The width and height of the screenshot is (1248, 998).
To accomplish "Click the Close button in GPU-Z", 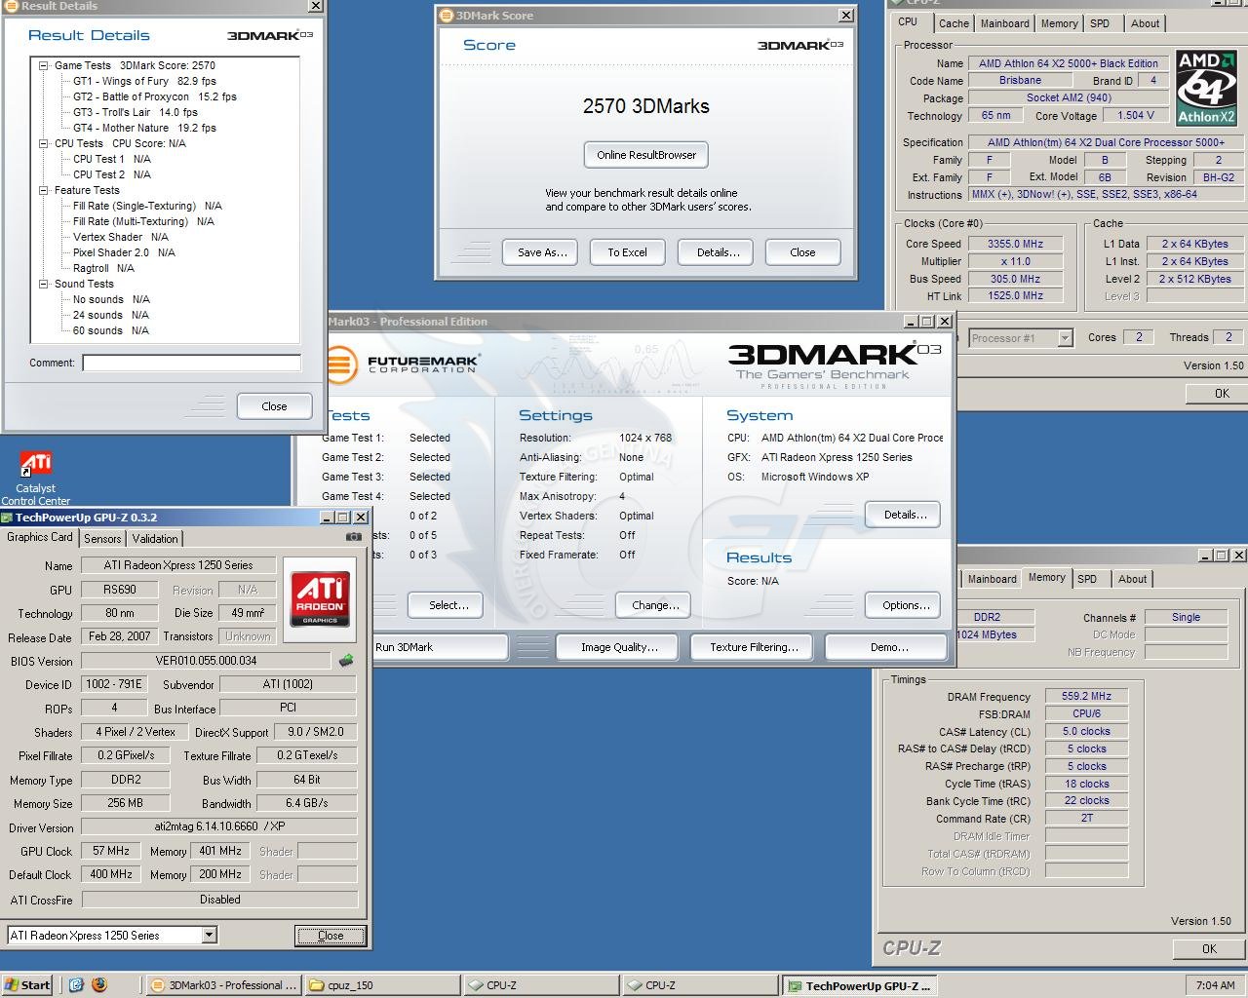I will coord(331,936).
